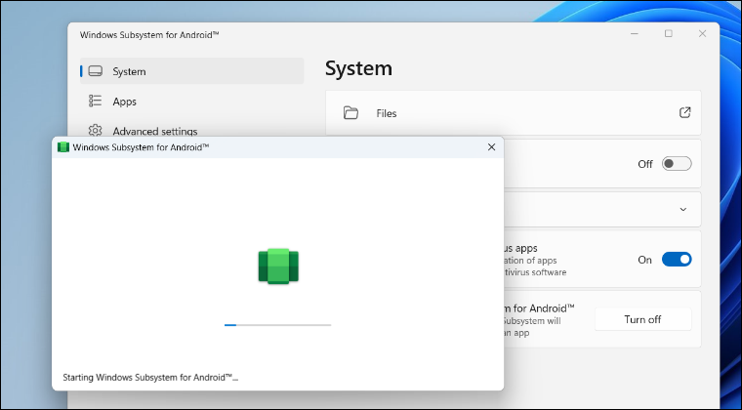Minimize the Windows Subsystem for Android settings window
Screen dimensions: 742x410
point(634,33)
